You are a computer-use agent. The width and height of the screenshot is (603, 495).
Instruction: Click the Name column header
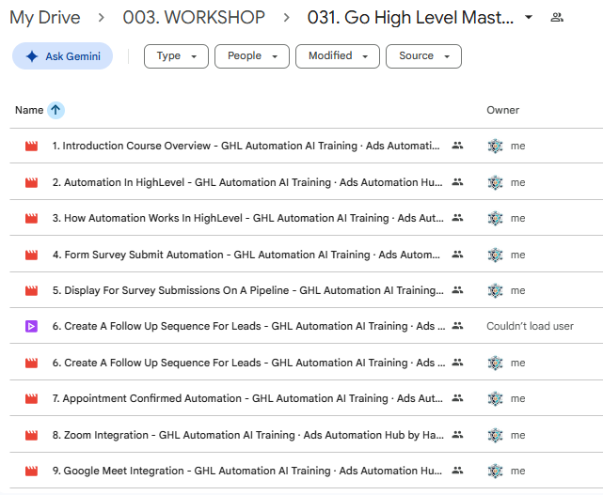click(x=29, y=110)
